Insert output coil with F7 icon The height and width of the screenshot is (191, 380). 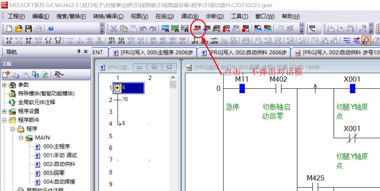tap(48, 40)
